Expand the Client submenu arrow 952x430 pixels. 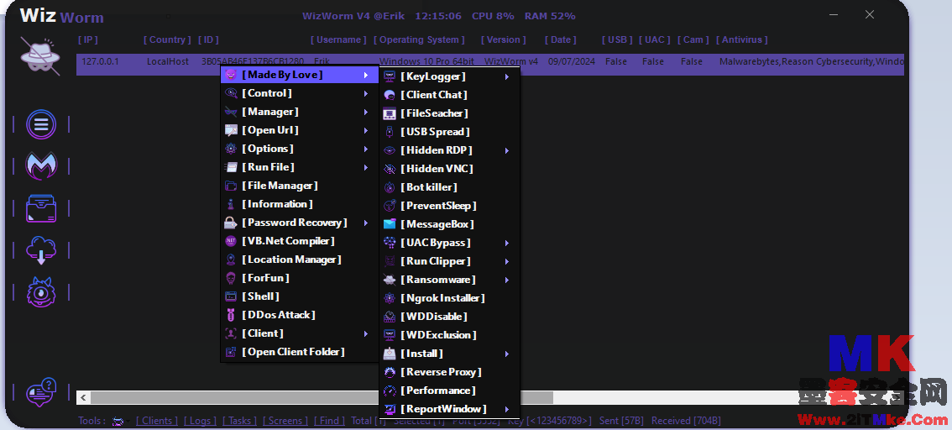pyautogui.click(x=366, y=333)
